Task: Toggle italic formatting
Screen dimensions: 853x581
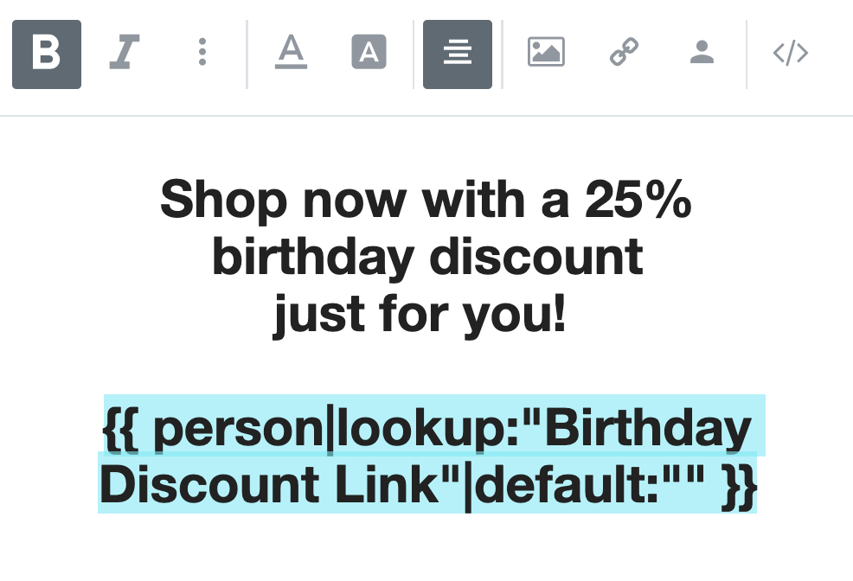Action: 125,54
